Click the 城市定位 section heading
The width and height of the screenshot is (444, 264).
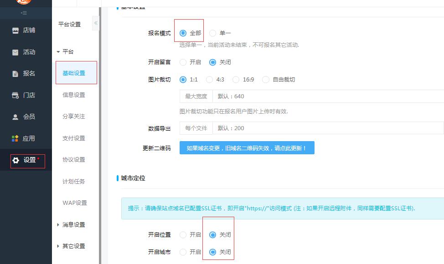coord(133,178)
